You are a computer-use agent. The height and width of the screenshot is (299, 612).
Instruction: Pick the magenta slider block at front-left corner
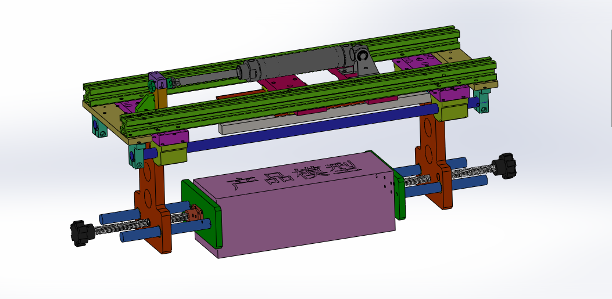click(x=170, y=138)
